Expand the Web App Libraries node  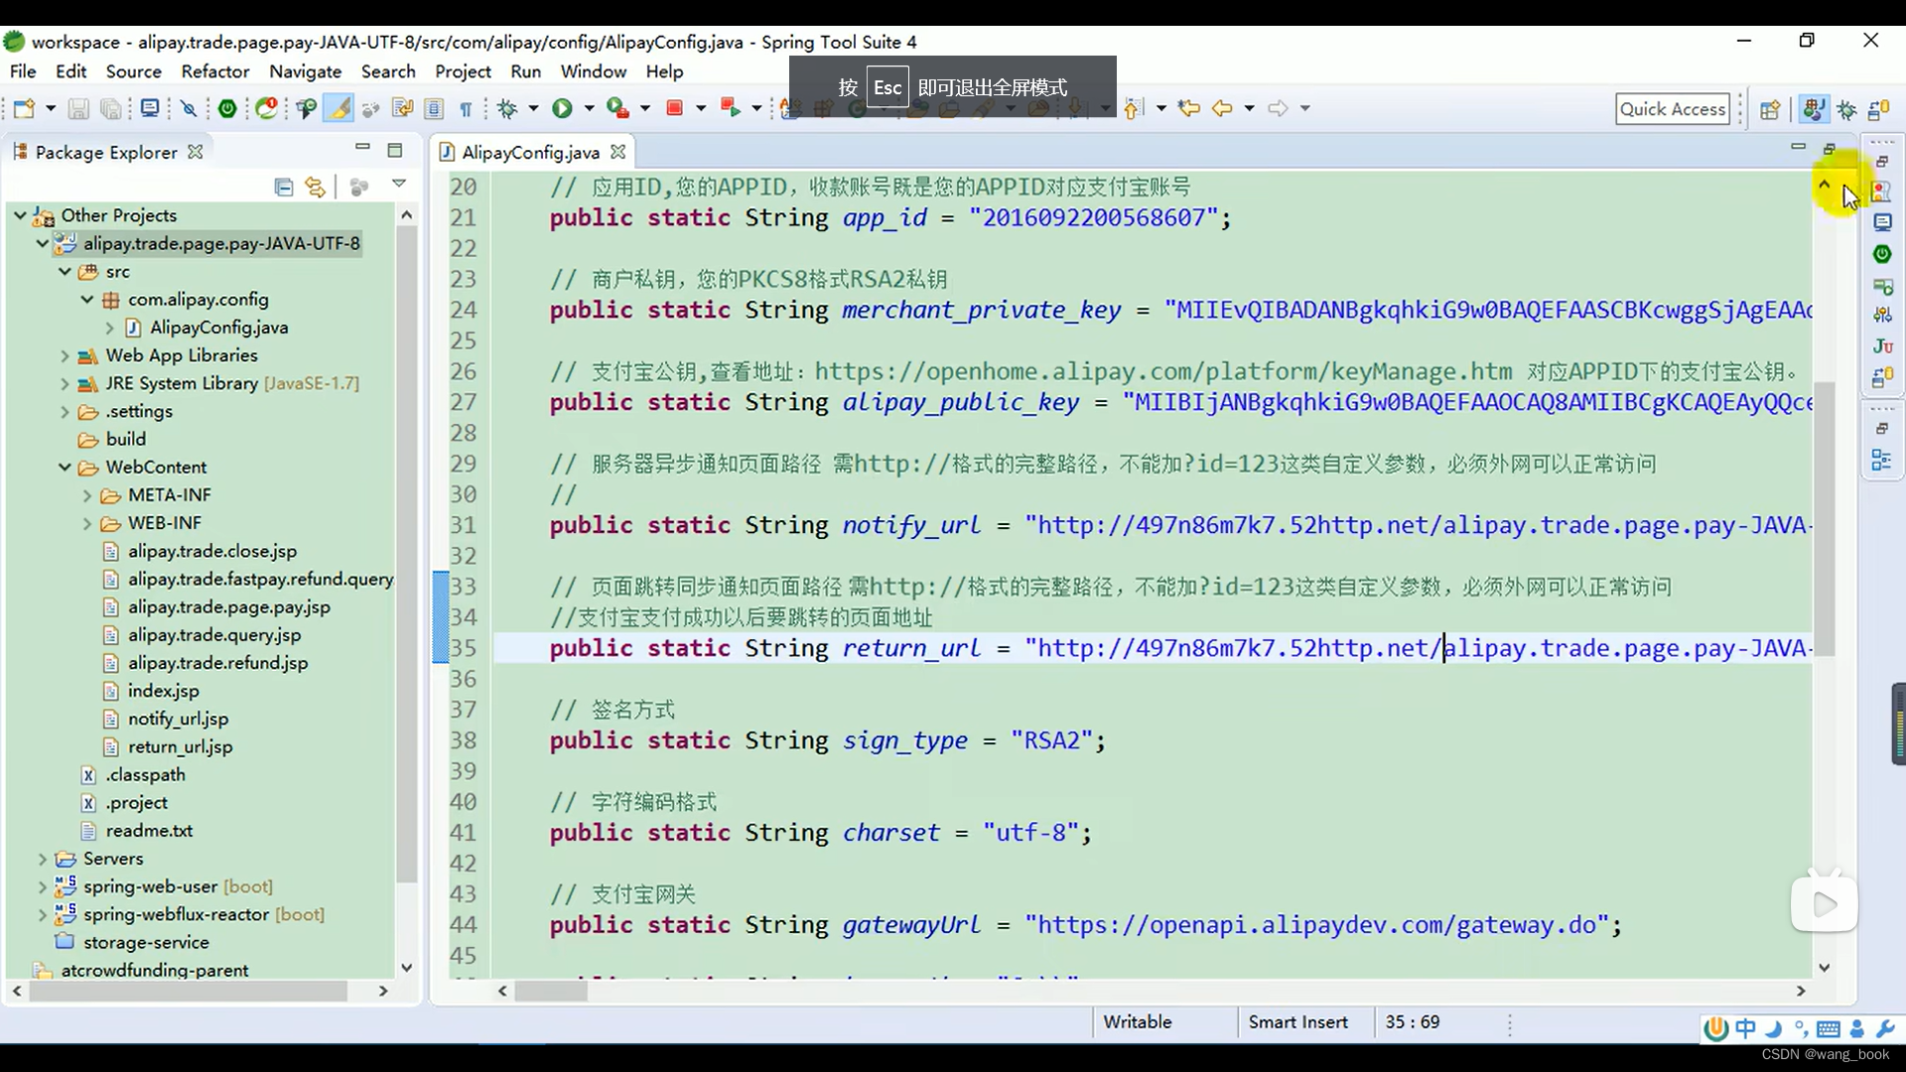65,355
